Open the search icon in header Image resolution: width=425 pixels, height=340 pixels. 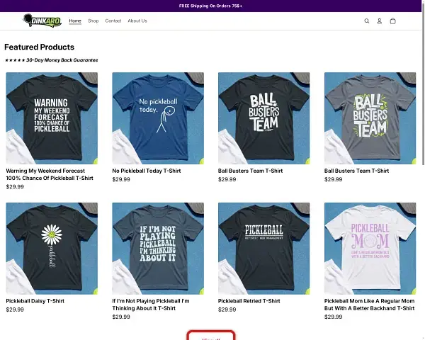(367, 21)
